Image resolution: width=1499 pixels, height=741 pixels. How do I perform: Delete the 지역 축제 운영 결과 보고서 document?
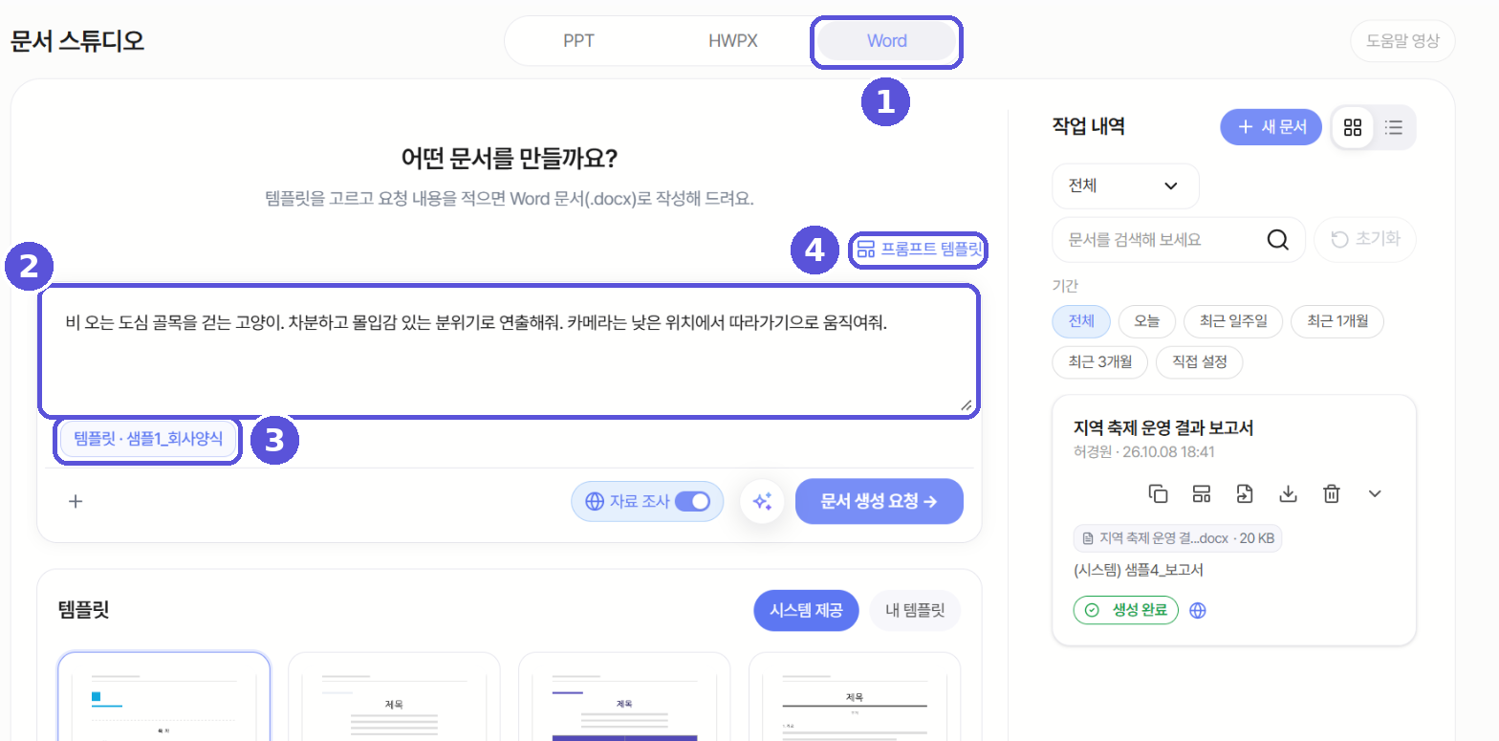point(1331,493)
